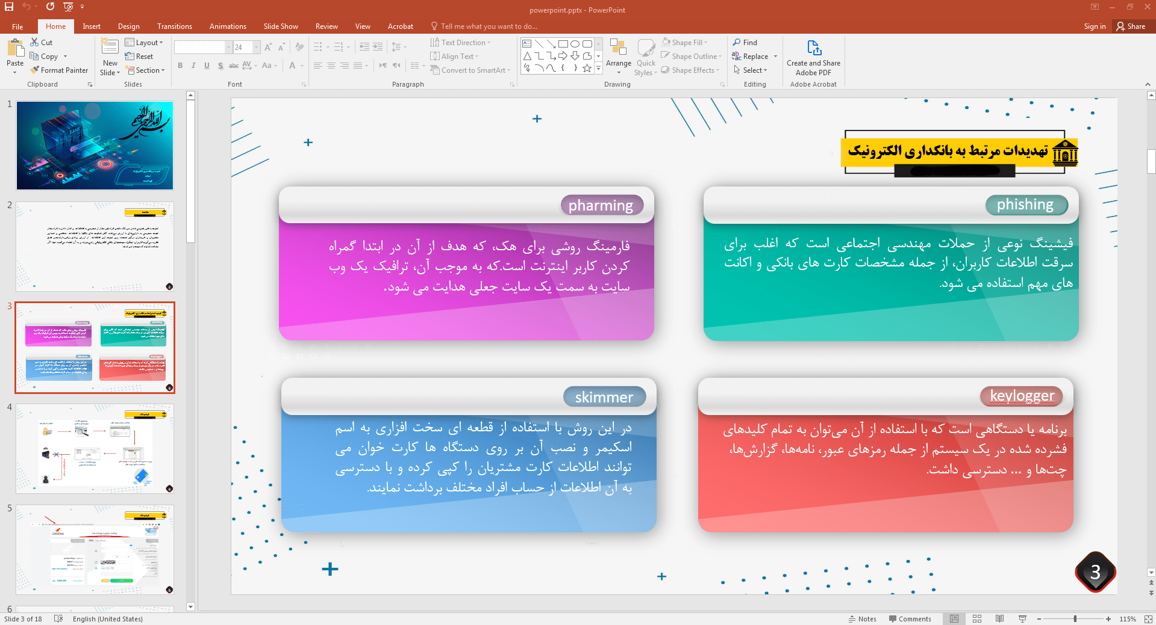Open Align Text dropdown
Viewport: 1156px width, 625px height.
455,57
